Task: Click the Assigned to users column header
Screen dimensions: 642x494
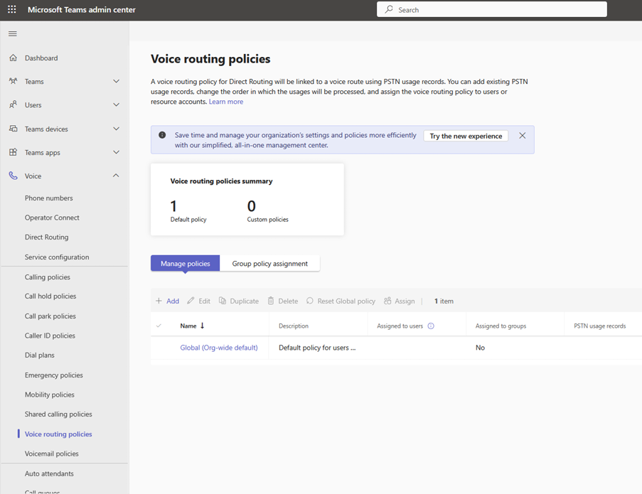Action: (400, 326)
